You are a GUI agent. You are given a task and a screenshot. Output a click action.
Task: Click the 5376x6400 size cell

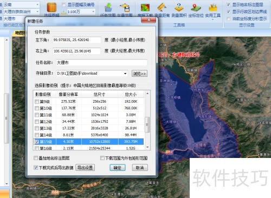coord(100,135)
